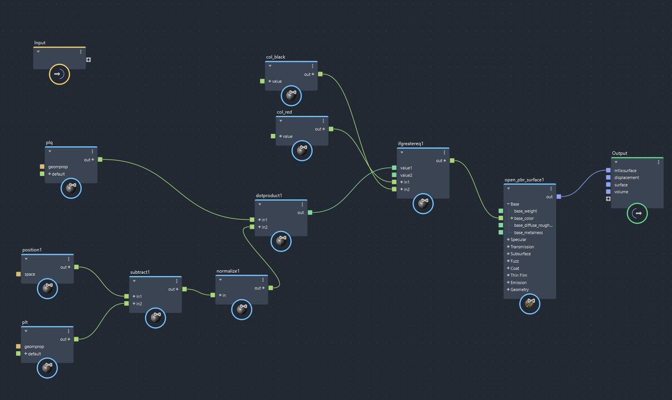
Task: Collapse the subtract1 node
Action: point(134,281)
